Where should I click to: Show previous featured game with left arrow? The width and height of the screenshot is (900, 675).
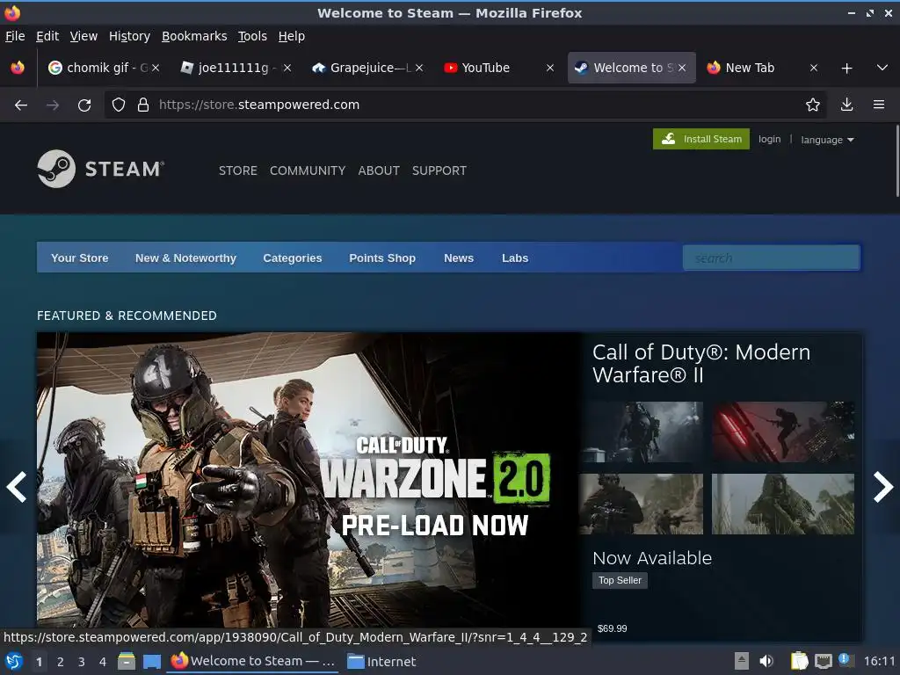coord(17,487)
